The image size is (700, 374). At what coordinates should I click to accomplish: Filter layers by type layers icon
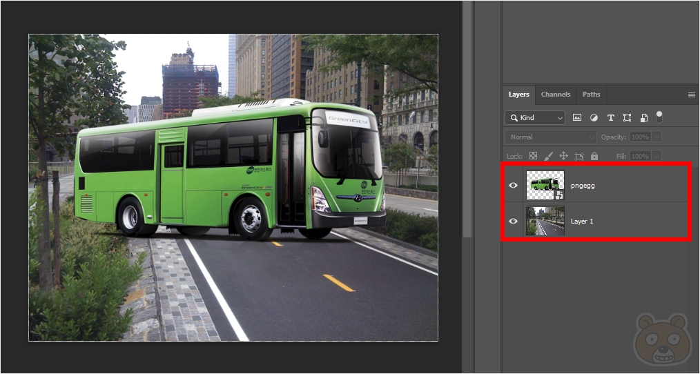[x=611, y=118]
